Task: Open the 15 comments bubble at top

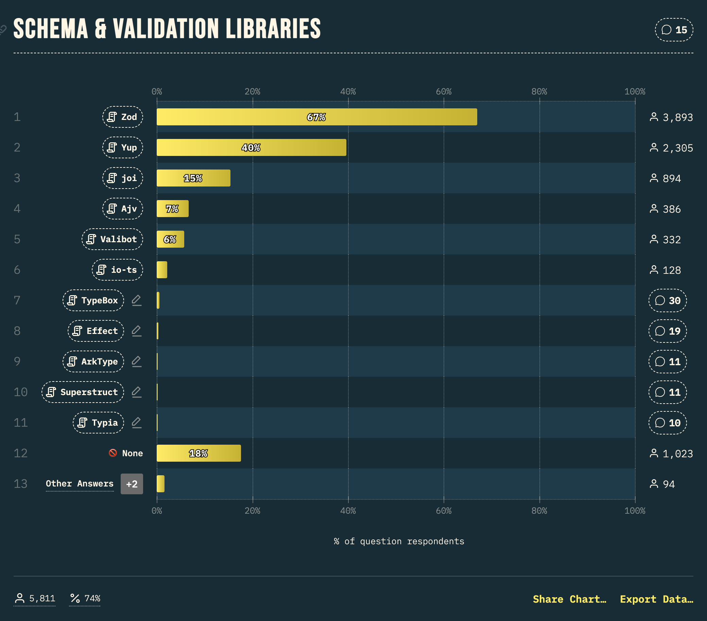Action: tap(674, 30)
